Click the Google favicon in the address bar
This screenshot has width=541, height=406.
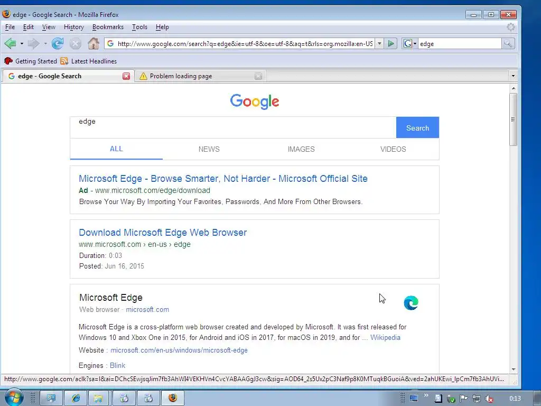(110, 43)
